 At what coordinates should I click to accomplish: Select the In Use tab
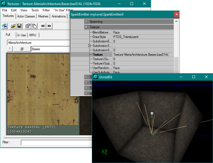pyautogui.click(x=22, y=35)
